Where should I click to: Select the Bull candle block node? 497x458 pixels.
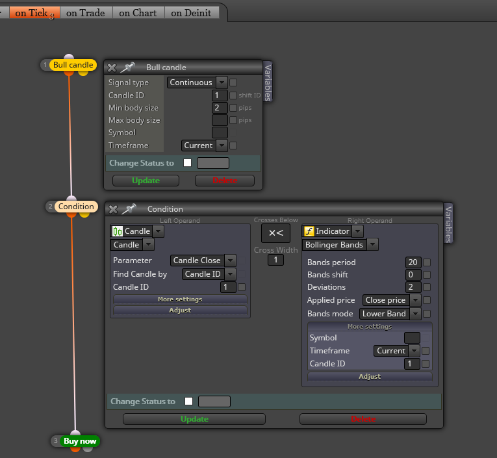pyautogui.click(x=73, y=65)
